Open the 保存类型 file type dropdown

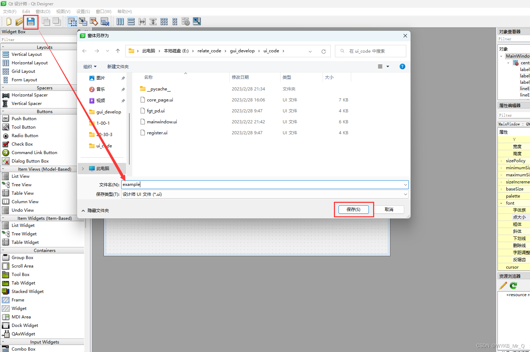pyautogui.click(x=405, y=194)
